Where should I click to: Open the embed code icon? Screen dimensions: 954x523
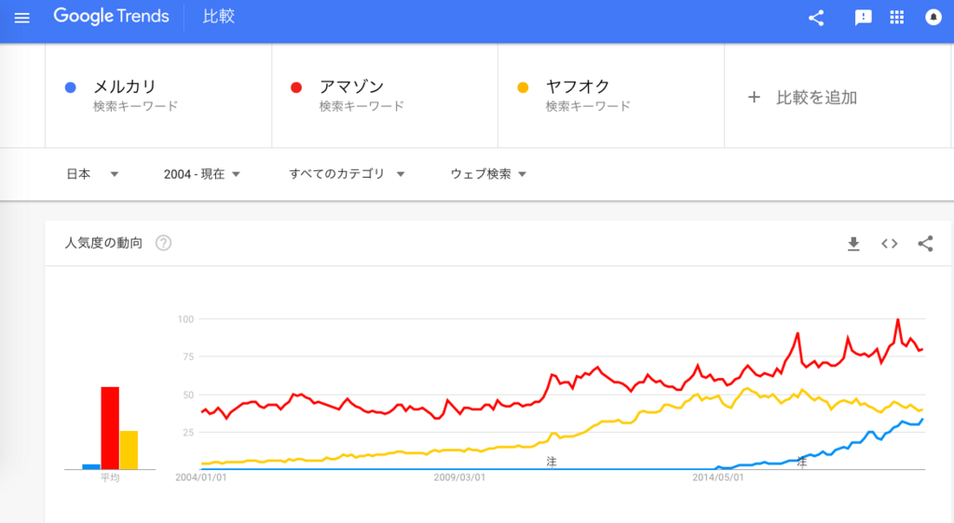click(890, 244)
